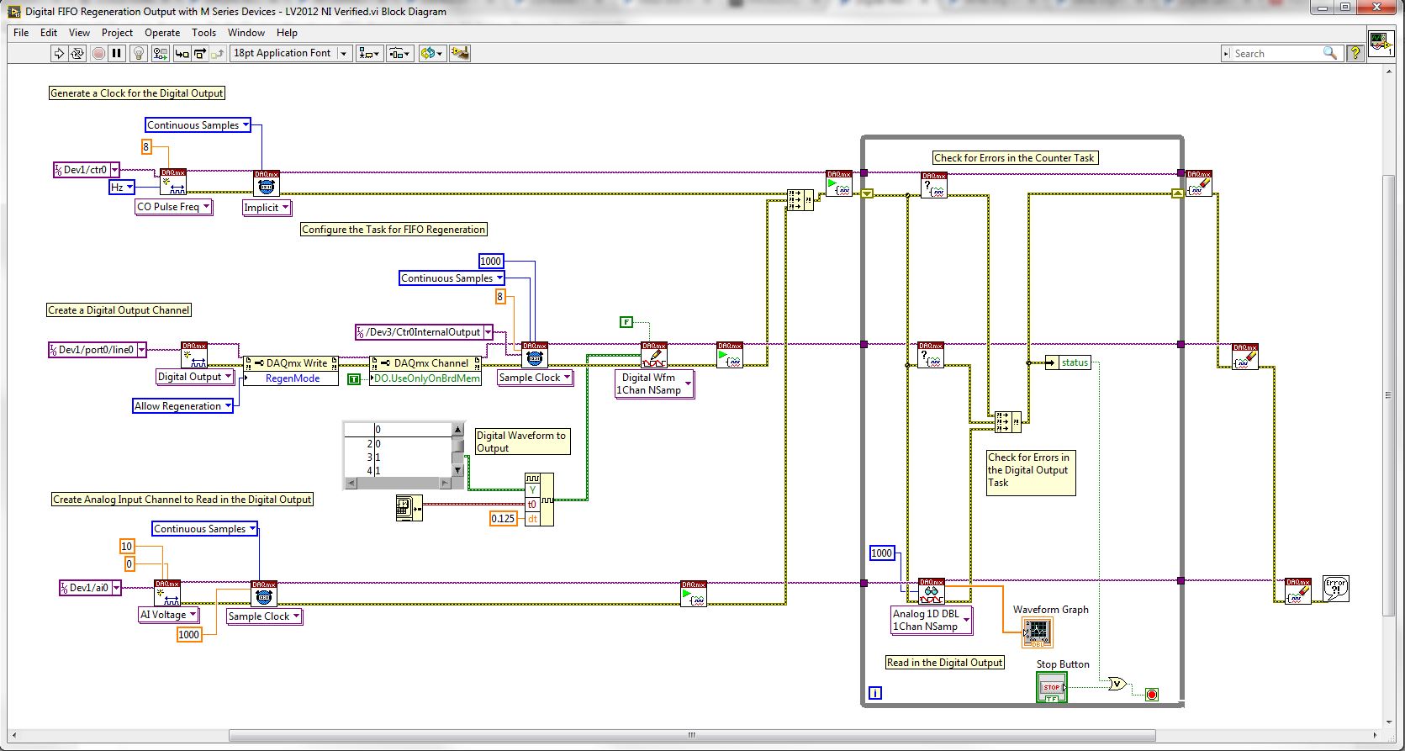Click the VI icon pane in the top corner
Screen dimensions: 1405x751
pos(1380,42)
